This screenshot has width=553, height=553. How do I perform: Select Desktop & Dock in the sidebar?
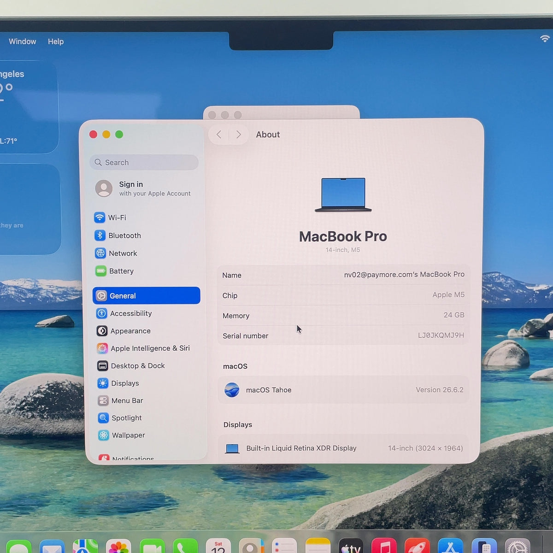[x=147, y=366]
